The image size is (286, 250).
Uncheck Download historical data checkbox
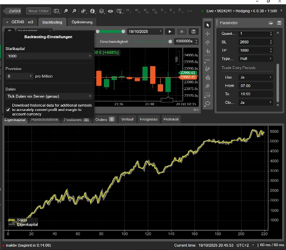coord(8,110)
